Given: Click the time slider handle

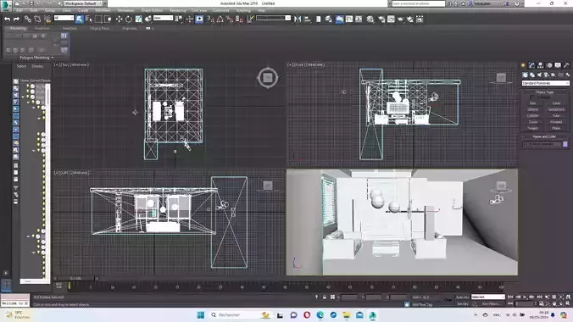Looking at the screenshot, I should pyautogui.click(x=75, y=279).
